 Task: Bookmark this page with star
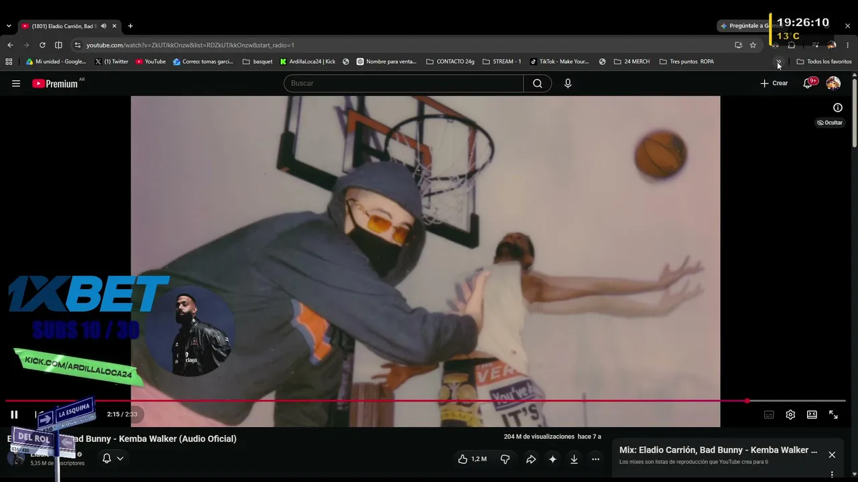[x=753, y=45]
